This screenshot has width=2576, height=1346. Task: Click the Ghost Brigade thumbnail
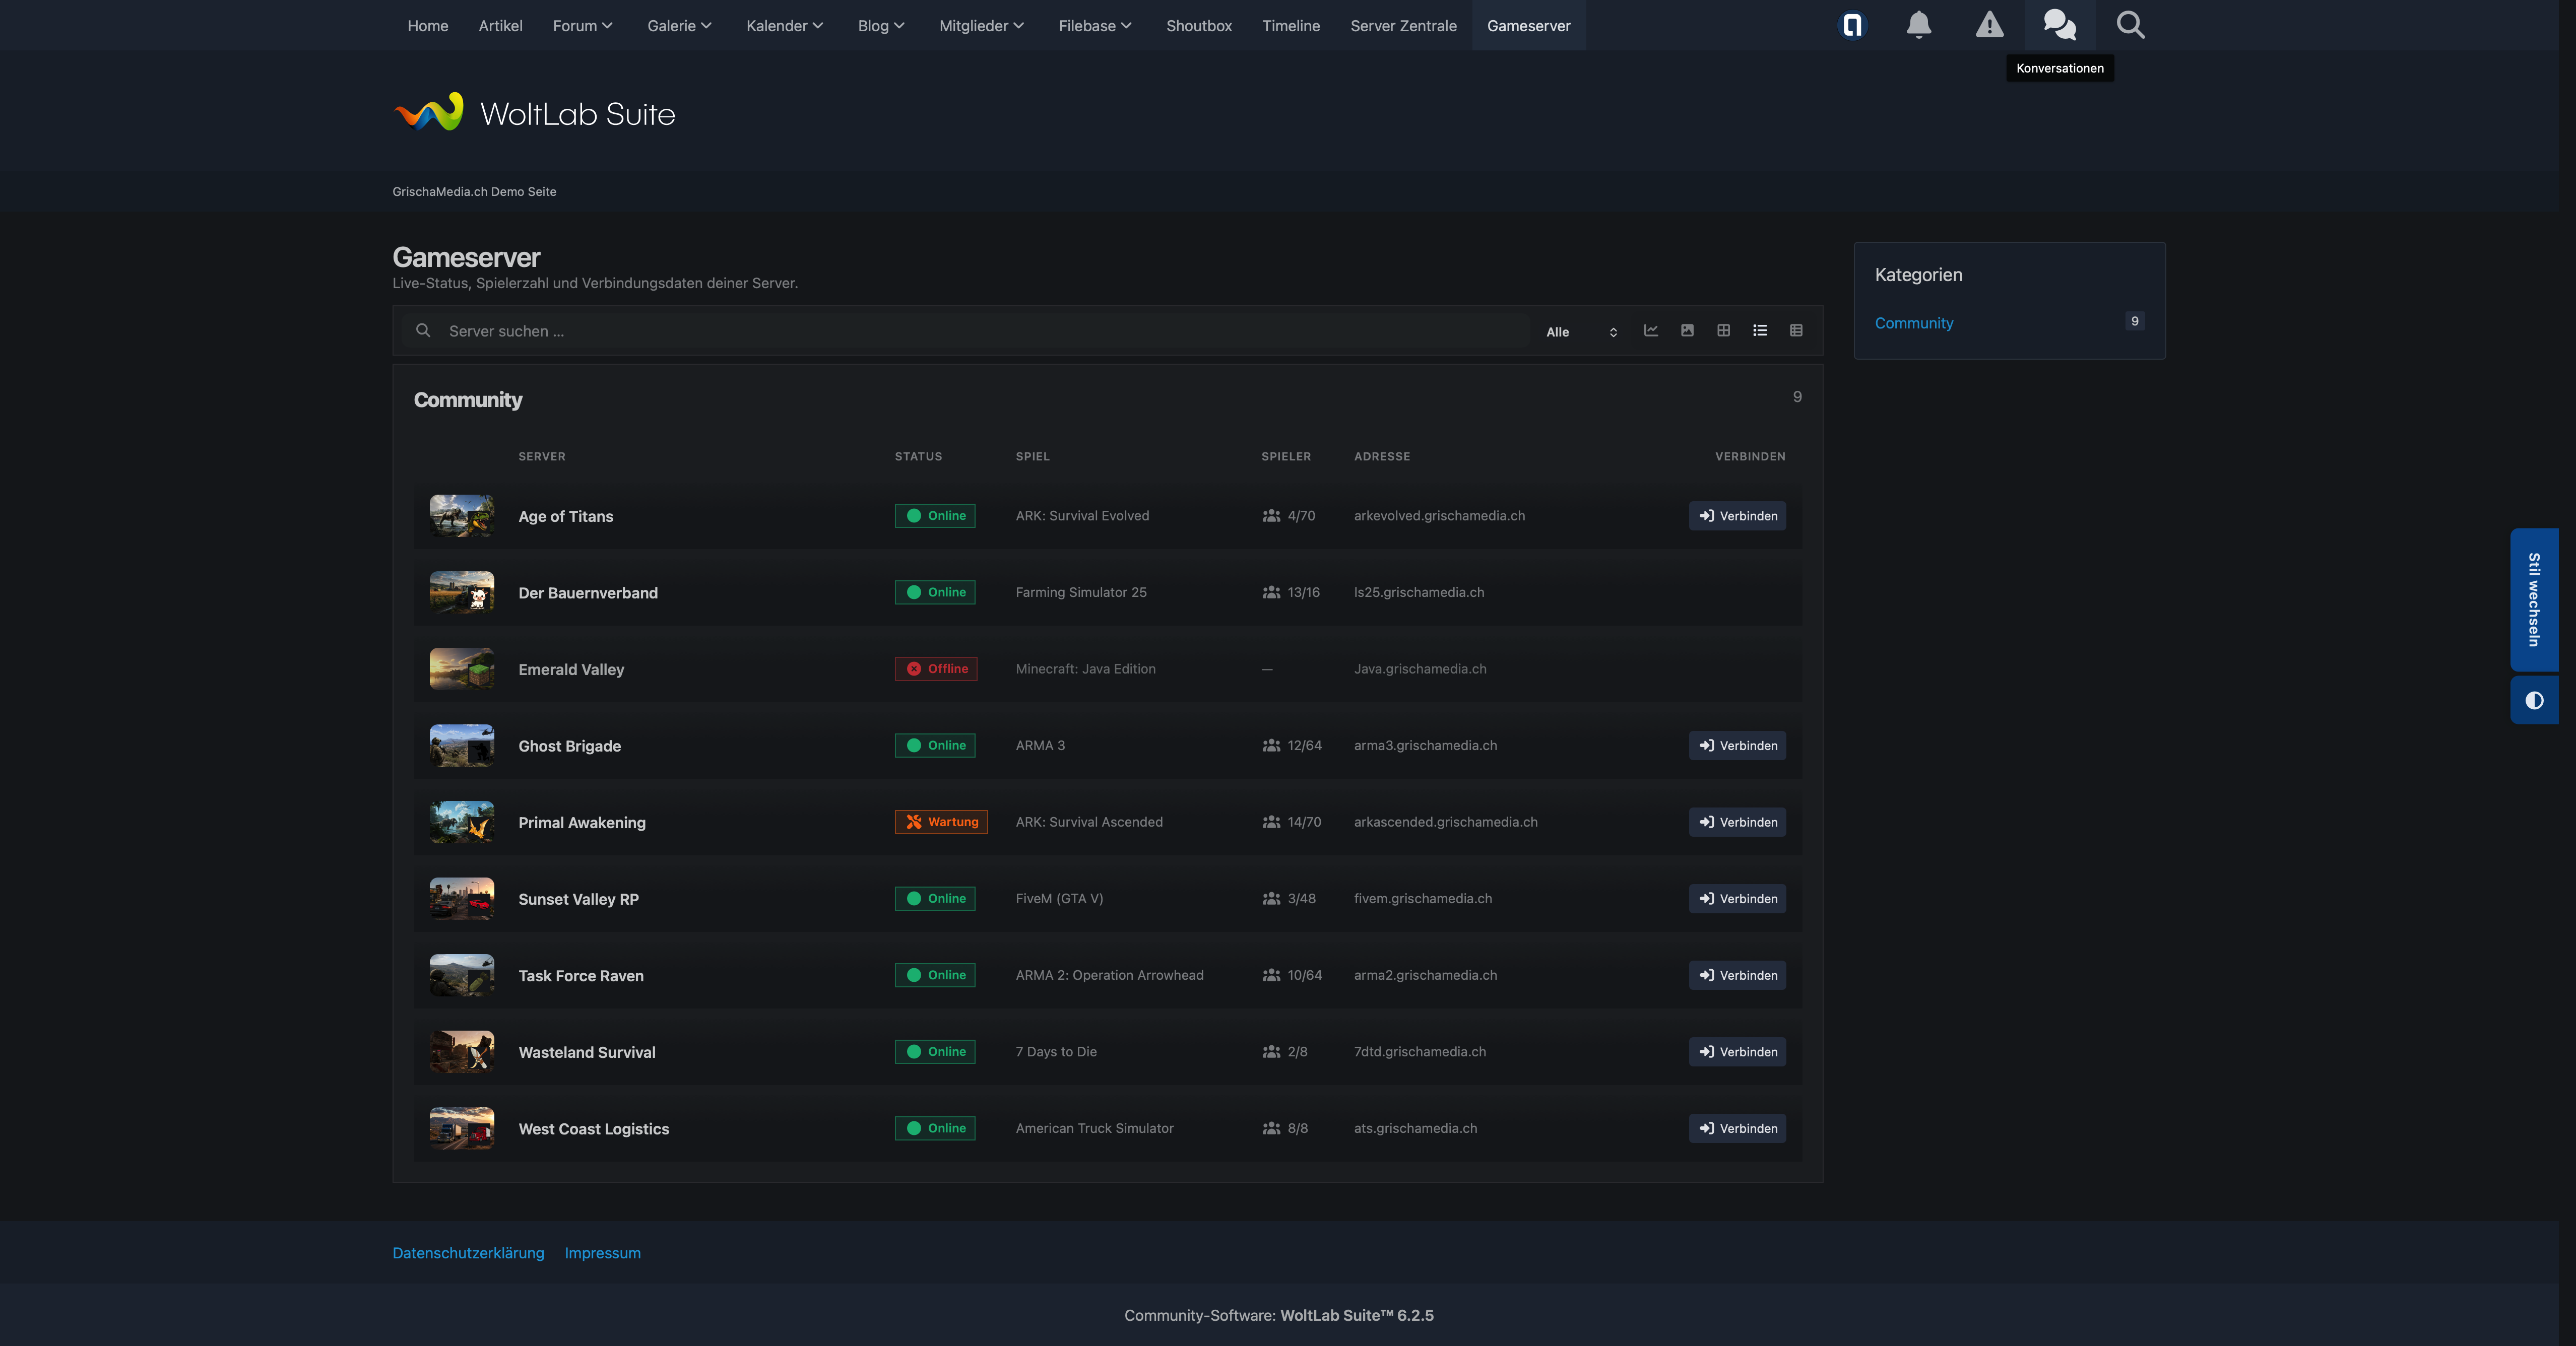[462, 746]
